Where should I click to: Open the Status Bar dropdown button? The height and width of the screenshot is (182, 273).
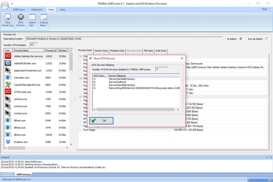click(x=32, y=21)
